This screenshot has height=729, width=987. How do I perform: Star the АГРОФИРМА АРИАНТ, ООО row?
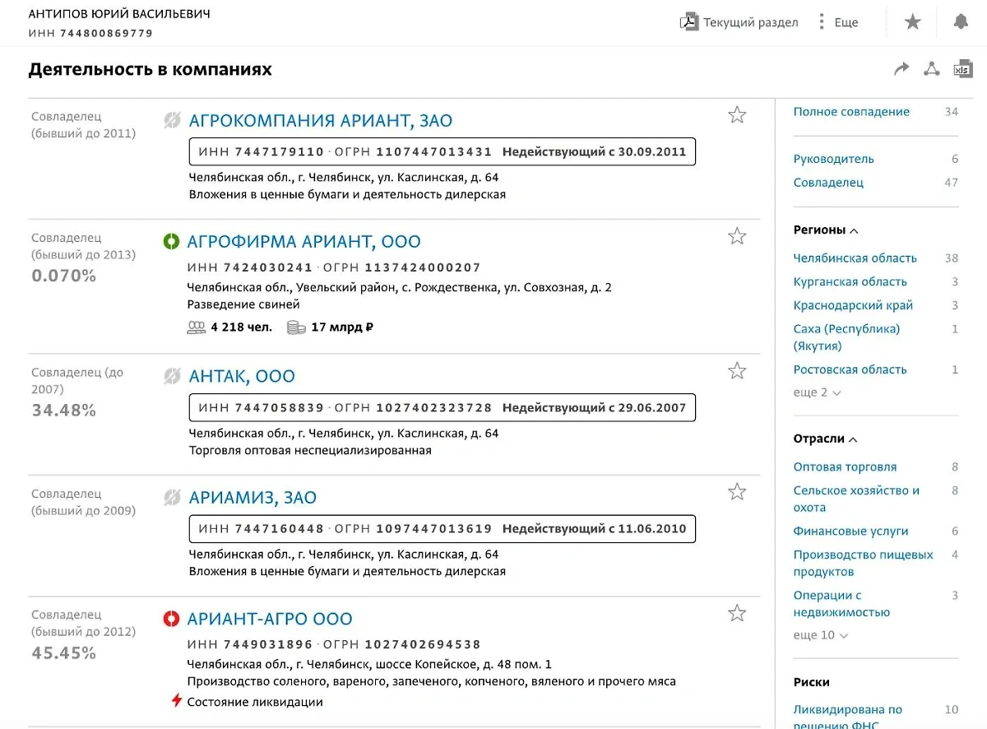(x=737, y=237)
